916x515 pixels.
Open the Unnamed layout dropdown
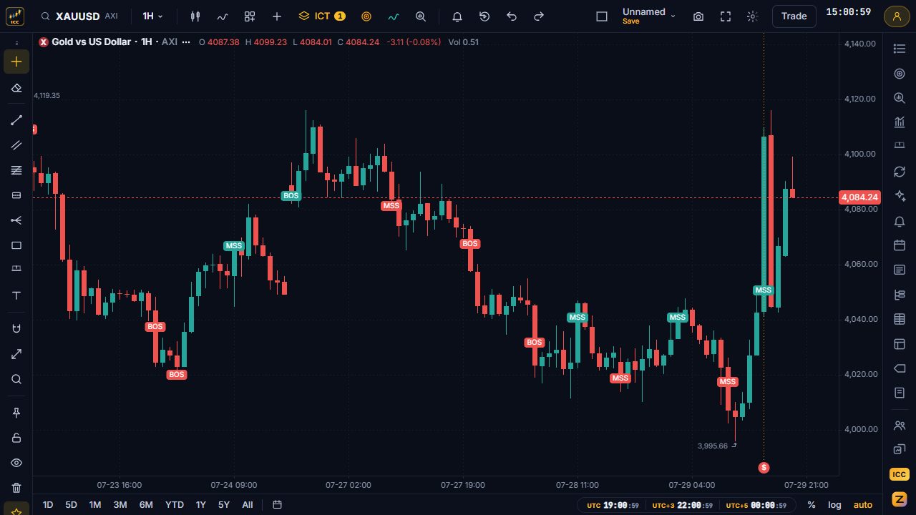(x=648, y=16)
